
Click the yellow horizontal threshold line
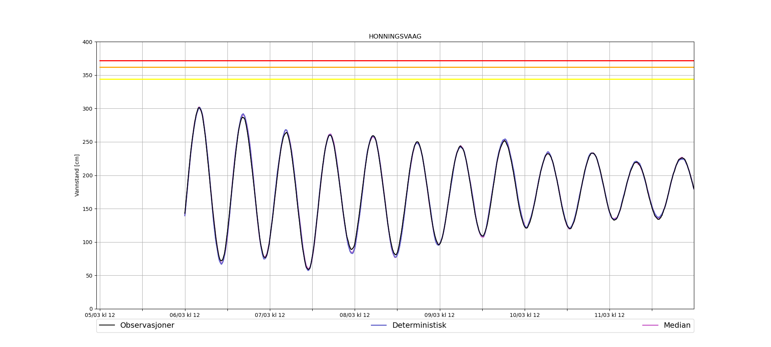tap(396, 79)
